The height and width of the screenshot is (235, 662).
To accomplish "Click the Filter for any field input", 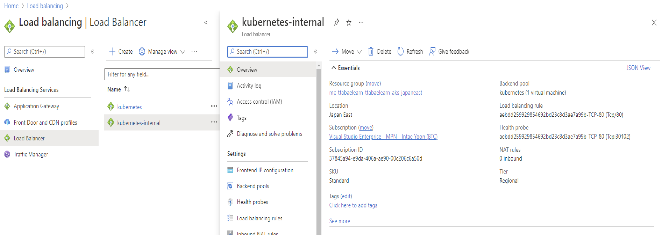I will click(x=162, y=74).
